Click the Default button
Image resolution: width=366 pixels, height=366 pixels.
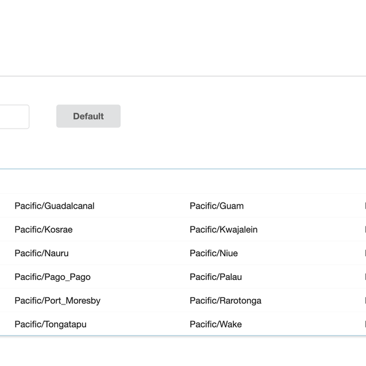[x=88, y=117]
